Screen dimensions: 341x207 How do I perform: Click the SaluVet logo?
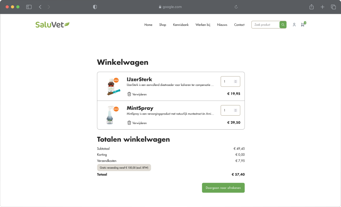(52, 25)
